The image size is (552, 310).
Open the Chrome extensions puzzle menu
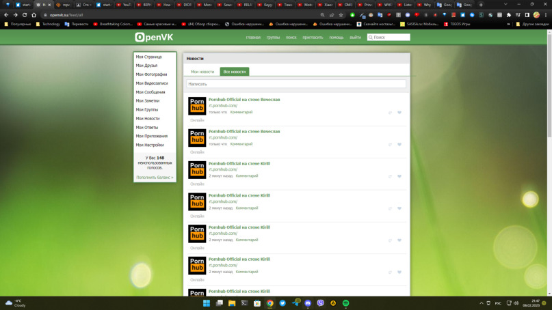coord(509,15)
